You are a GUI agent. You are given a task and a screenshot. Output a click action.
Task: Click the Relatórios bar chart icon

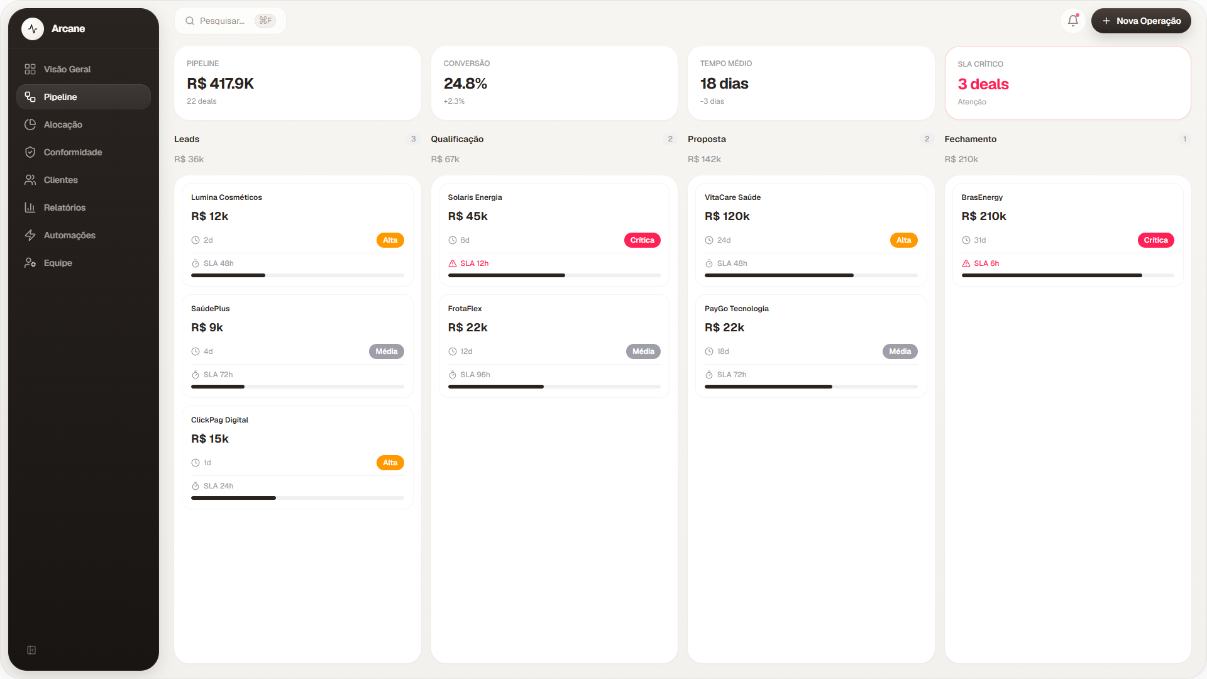[x=30, y=207]
